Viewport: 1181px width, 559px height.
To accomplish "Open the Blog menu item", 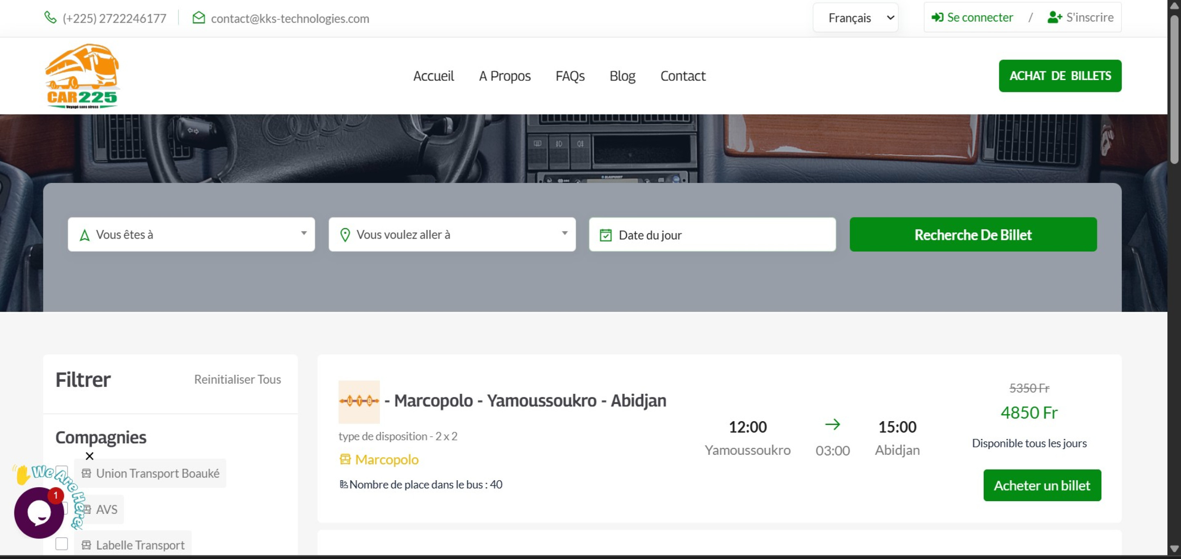I will click(x=622, y=76).
